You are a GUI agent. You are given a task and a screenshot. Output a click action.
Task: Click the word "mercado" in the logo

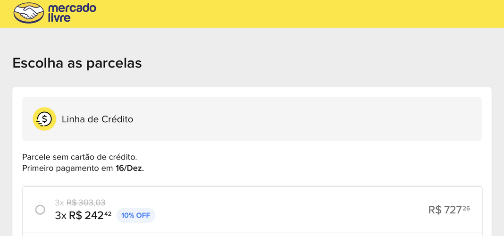(72, 8)
